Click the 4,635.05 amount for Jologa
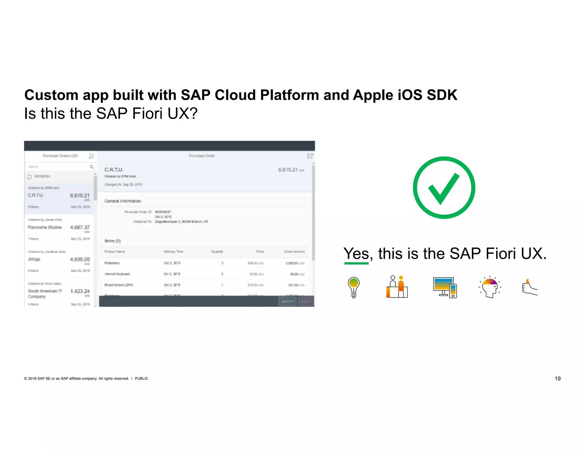 pos(80,259)
